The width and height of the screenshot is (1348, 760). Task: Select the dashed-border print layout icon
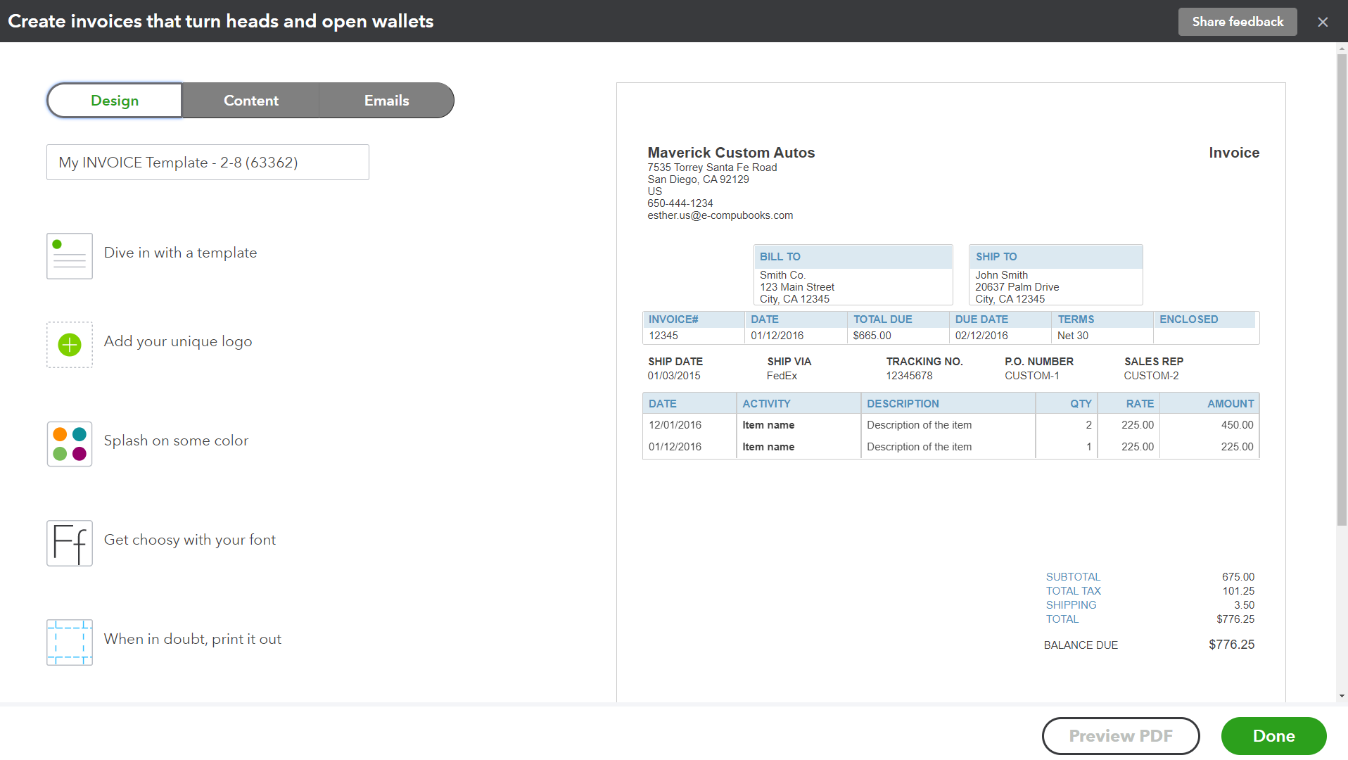coord(69,642)
